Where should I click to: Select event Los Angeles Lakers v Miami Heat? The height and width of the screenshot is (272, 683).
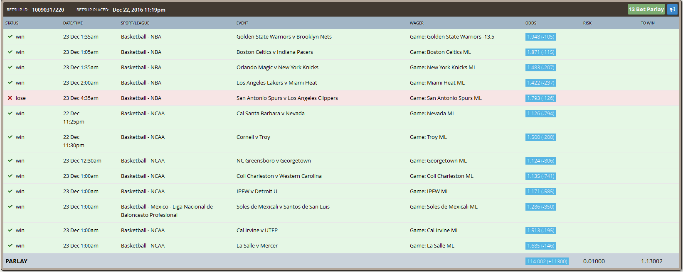[x=277, y=83]
